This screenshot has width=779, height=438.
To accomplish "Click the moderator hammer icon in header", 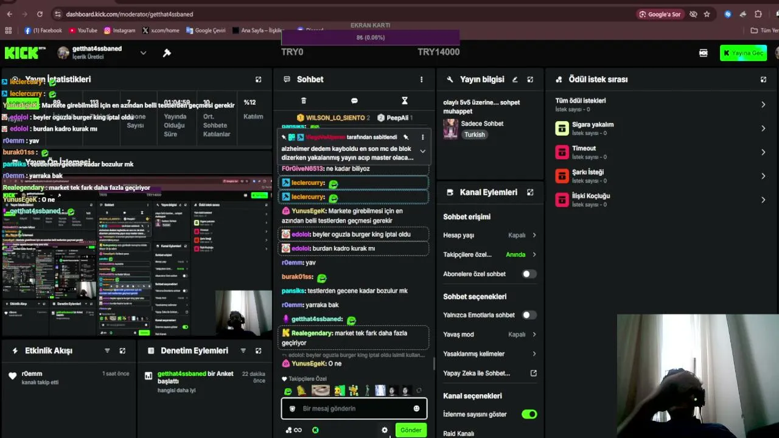I will pyautogui.click(x=167, y=53).
